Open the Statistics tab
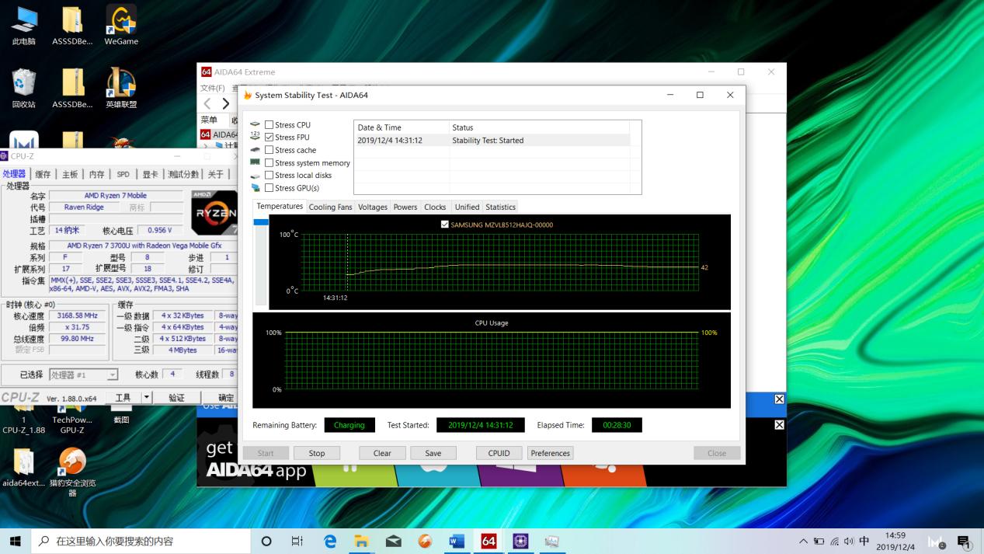Image resolution: width=984 pixels, height=554 pixels. coord(500,207)
